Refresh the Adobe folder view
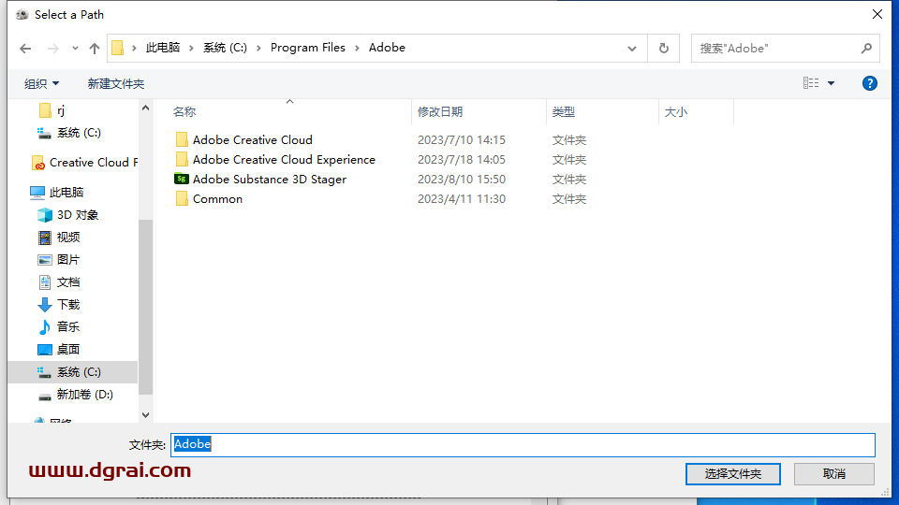 coord(663,49)
